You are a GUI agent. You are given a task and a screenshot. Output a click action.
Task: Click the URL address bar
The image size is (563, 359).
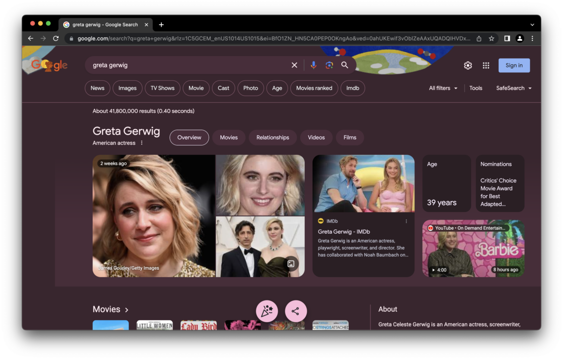[x=274, y=38]
